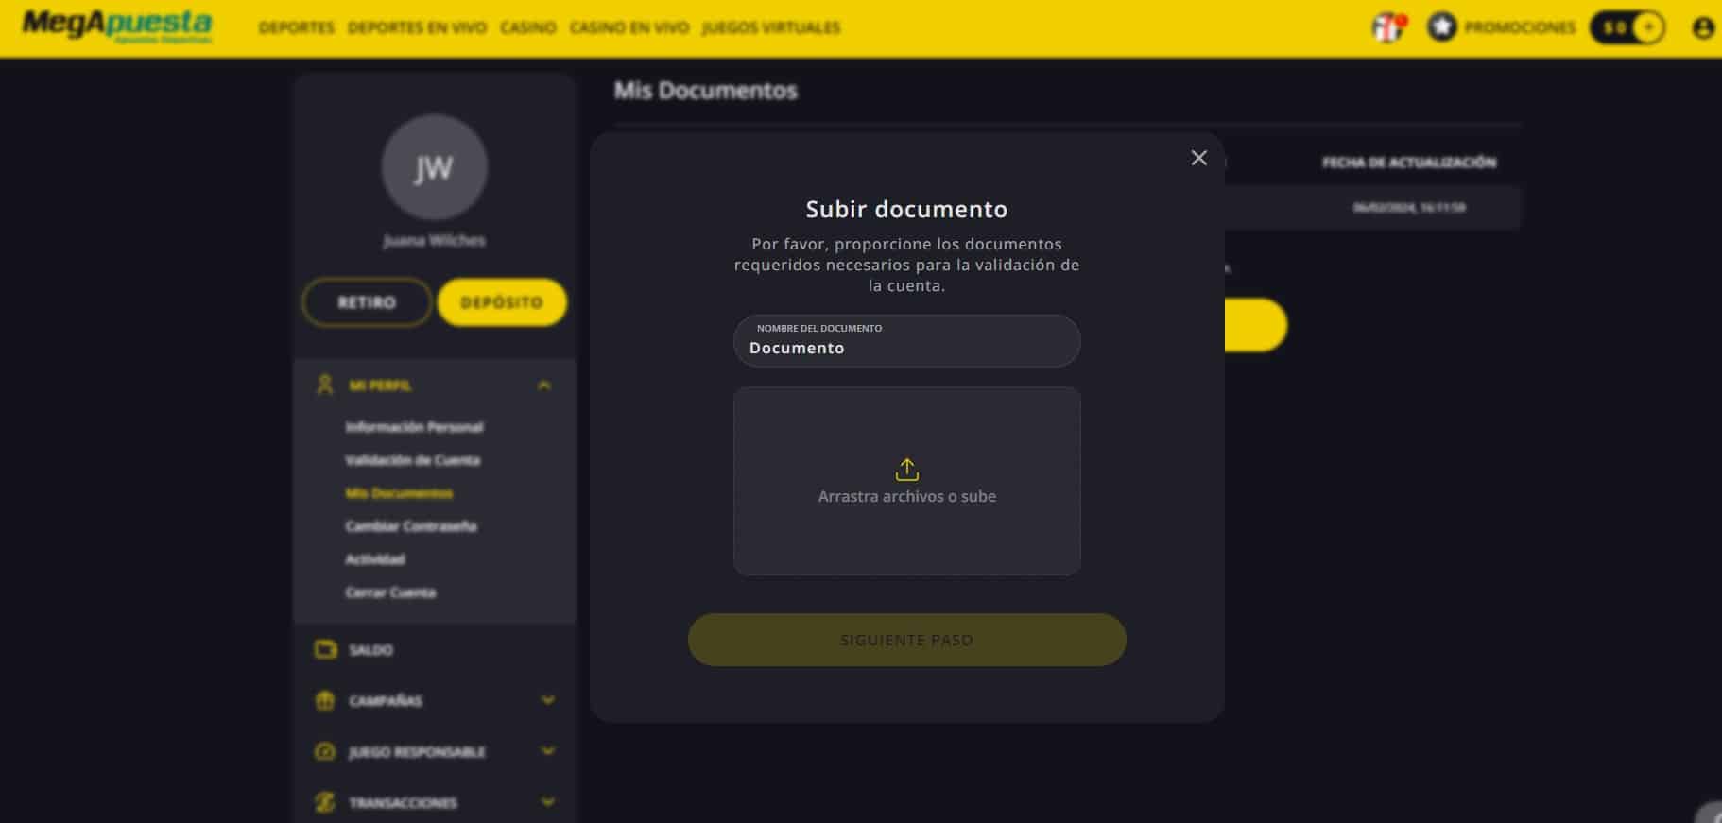This screenshot has height=823, width=1722.
Task: Collapse the Mi Perfil section chevron
Action: (544, 386)
